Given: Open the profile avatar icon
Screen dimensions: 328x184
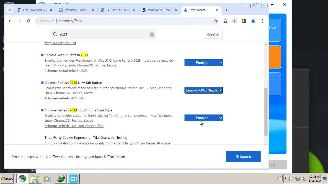Looking at the screenshot, I should coord(253,21).
